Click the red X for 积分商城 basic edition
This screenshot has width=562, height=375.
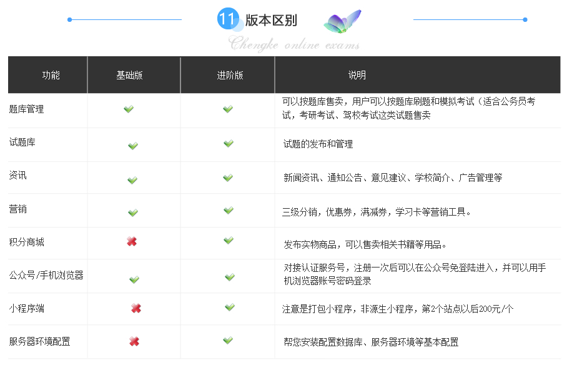pos(132,241)
